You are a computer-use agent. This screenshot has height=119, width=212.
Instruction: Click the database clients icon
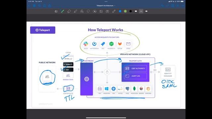(x=68, y=75)
